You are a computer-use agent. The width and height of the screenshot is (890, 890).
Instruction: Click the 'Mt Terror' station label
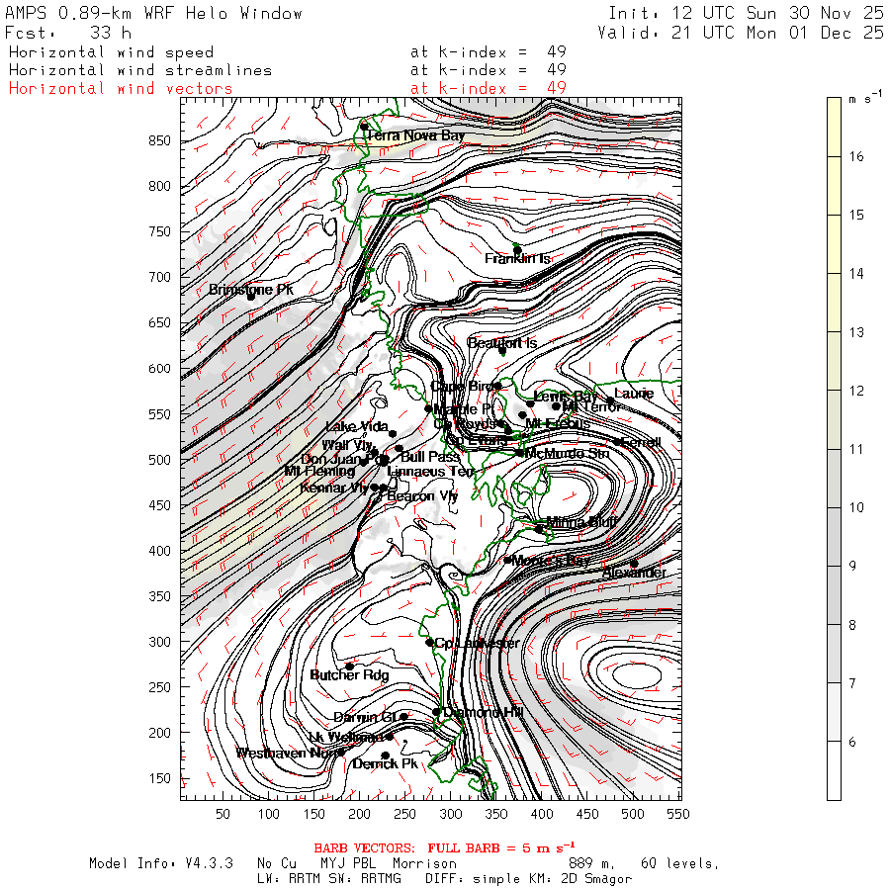(592, 406)
